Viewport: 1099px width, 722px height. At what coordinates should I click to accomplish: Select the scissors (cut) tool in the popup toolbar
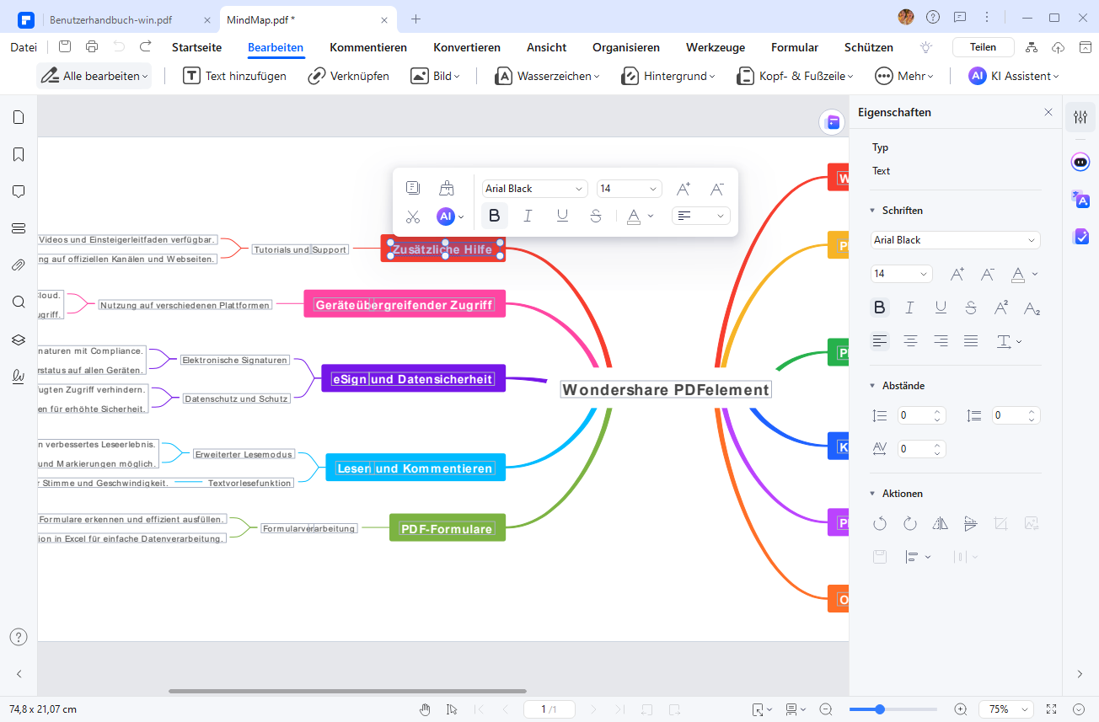[413, 217]
